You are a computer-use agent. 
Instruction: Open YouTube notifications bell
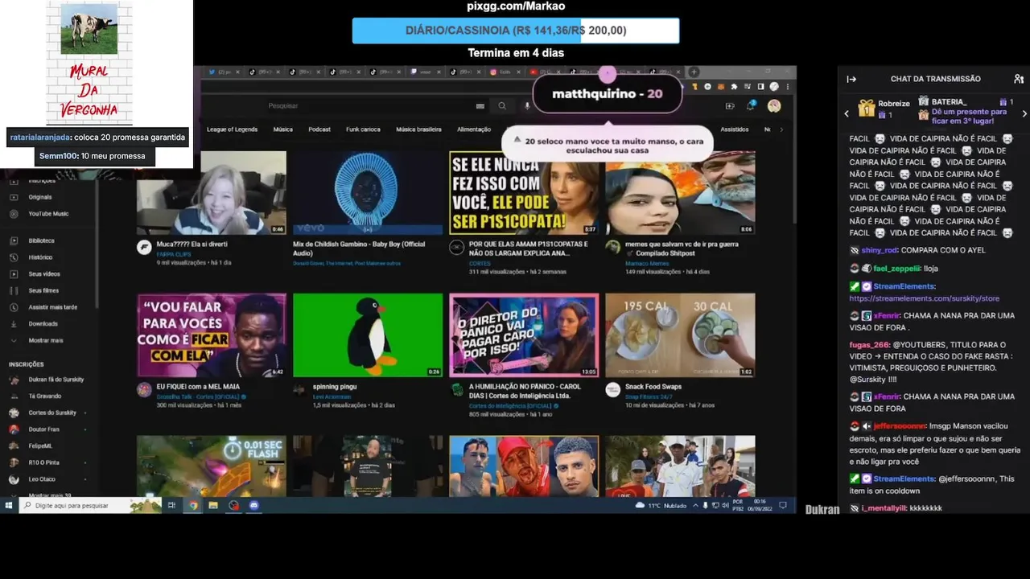(x=751, y=105)
